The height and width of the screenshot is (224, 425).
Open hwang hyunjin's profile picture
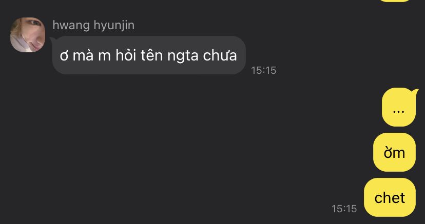click(x=28, y=35)
